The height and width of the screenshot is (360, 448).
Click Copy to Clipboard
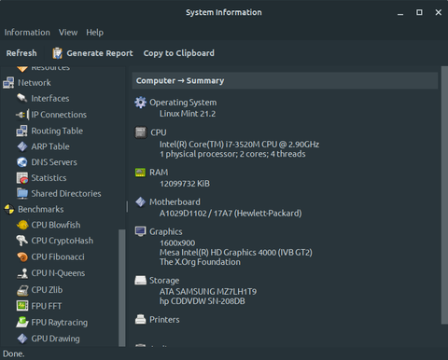pos(179,53)
